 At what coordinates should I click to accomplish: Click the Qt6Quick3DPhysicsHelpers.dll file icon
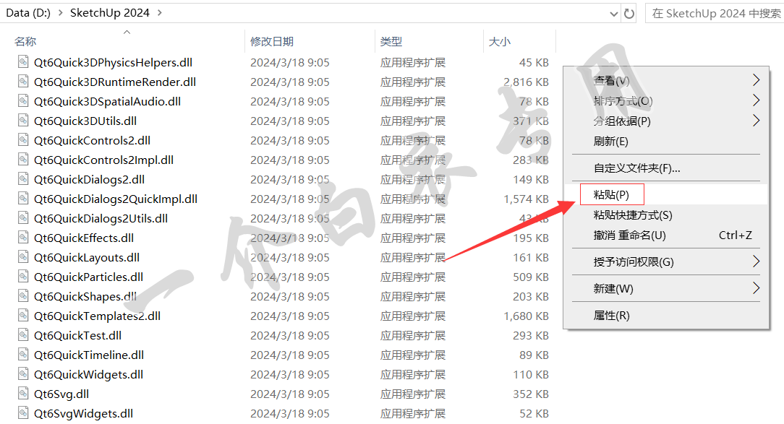[23, 62]
